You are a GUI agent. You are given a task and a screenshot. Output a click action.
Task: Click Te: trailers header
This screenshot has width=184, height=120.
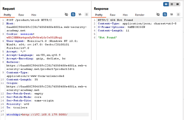17,108
